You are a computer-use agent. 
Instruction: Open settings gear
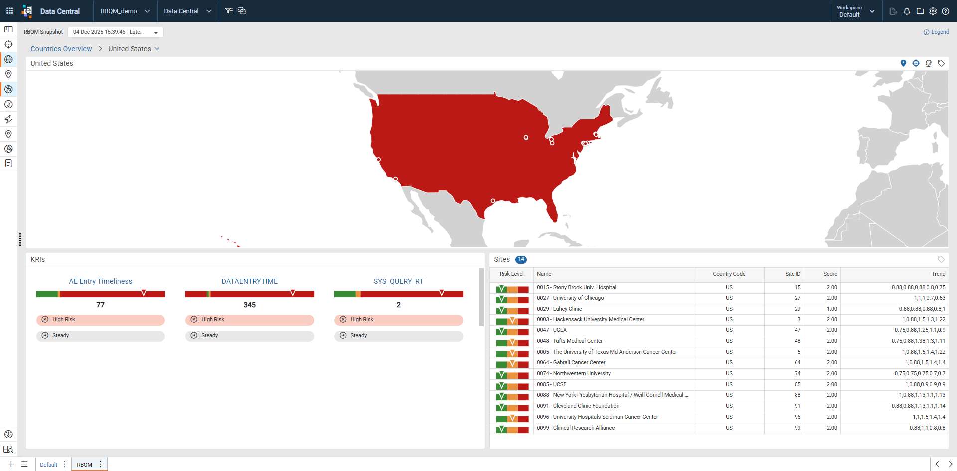[x=933, y=11]
